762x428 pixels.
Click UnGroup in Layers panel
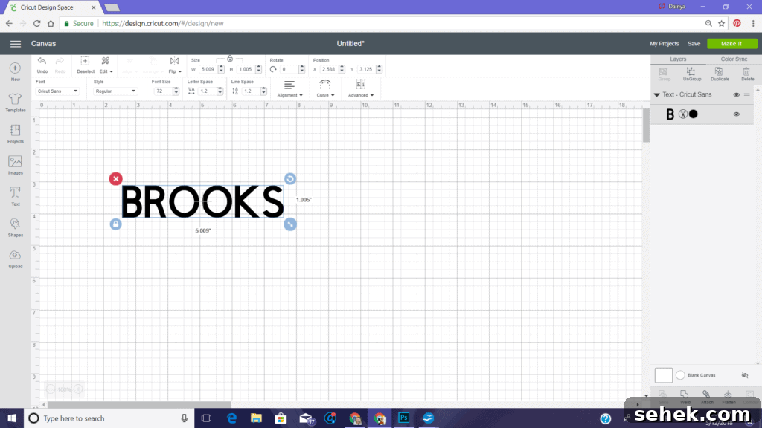click(x=692, y=74)
